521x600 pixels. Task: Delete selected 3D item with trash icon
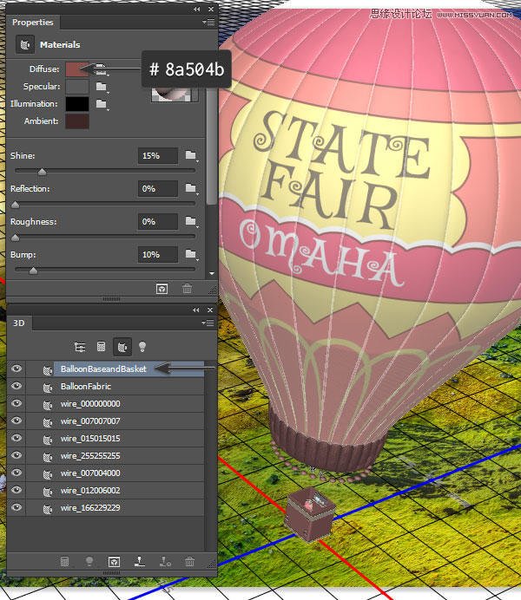tap(189, 562)
